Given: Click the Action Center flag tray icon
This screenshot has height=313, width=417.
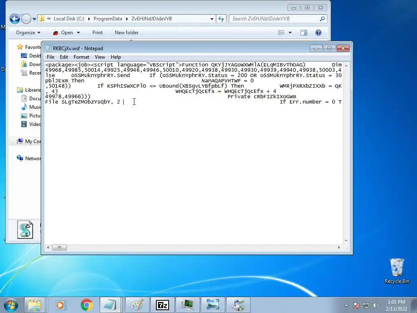Looking at the screenshot, I should coord(356,305).
